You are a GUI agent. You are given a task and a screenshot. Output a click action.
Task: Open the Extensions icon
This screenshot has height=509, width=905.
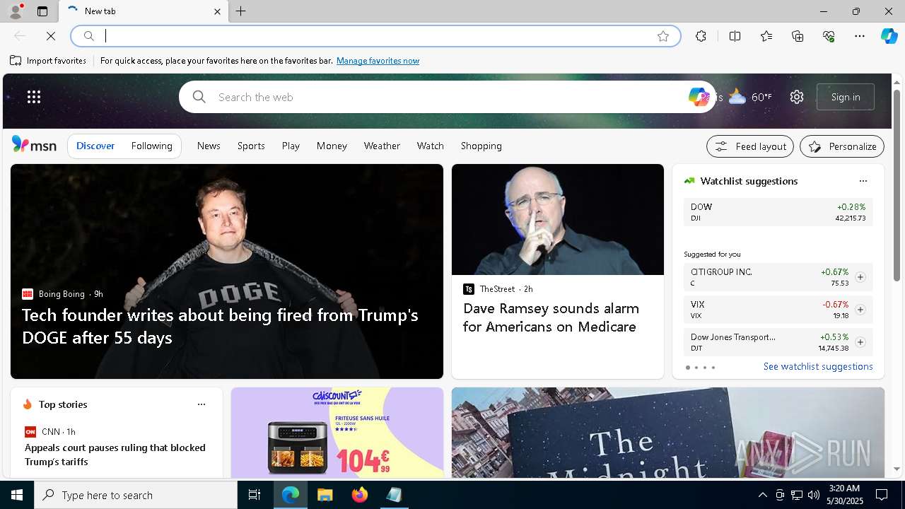tap(701, 36)
